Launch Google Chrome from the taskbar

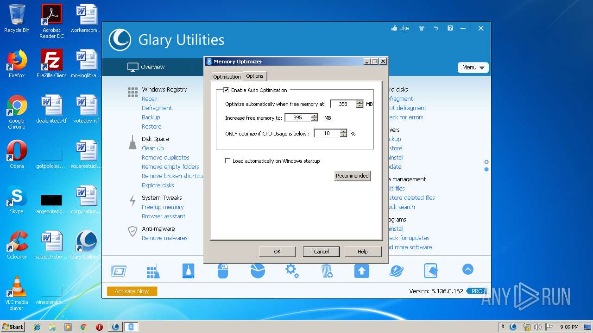[x=83, y=327]
